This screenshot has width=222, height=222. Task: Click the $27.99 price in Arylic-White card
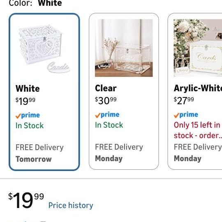(x=184, y=101)
